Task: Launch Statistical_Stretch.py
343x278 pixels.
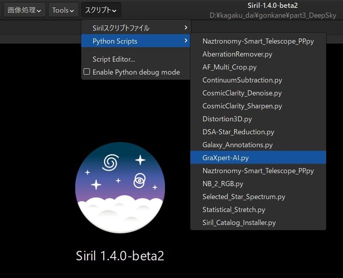Action: click(x=234, y=210)
